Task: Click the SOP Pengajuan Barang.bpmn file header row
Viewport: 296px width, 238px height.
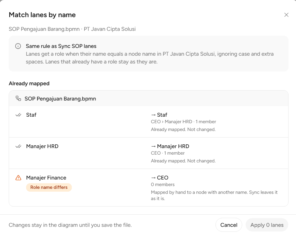Action: point(149,98)
